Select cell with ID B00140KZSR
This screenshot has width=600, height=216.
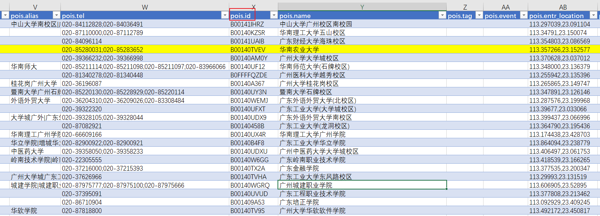click(x=254, y=32)
